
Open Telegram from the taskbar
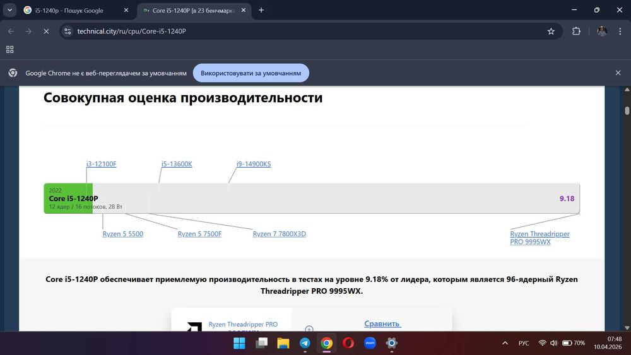pyautogui.click(x=305, y=343)
